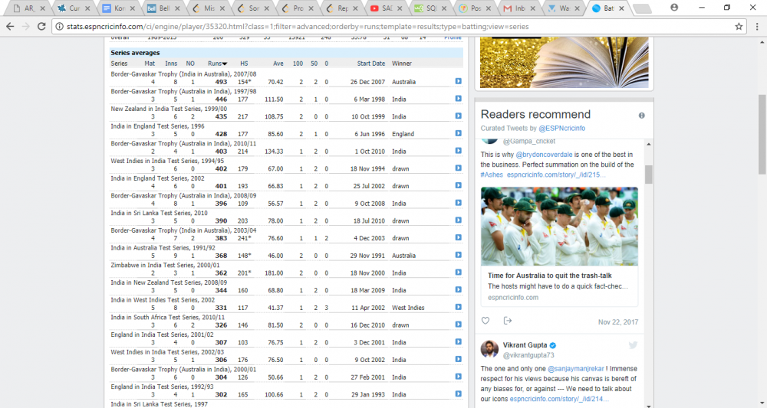The image size is (767, 408).
Task: Open 'Time for Australia to quit the trash-talk' article
Action: [550, 276]
